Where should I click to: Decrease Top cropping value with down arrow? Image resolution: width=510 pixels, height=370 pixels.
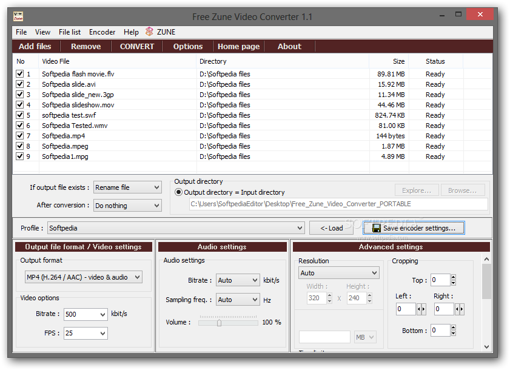tap(454, 283)
